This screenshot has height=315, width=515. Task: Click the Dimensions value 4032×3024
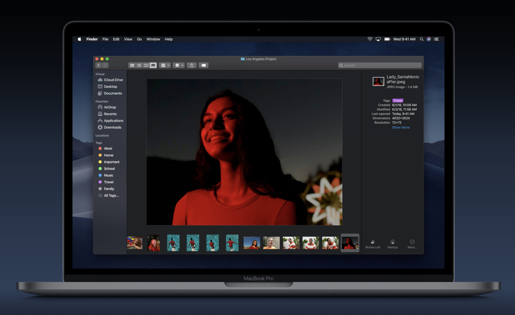[401, 118]
